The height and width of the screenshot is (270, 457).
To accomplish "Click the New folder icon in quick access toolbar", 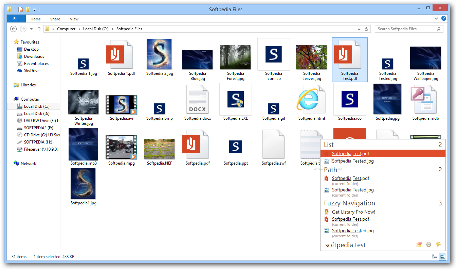I will point(28,10).
